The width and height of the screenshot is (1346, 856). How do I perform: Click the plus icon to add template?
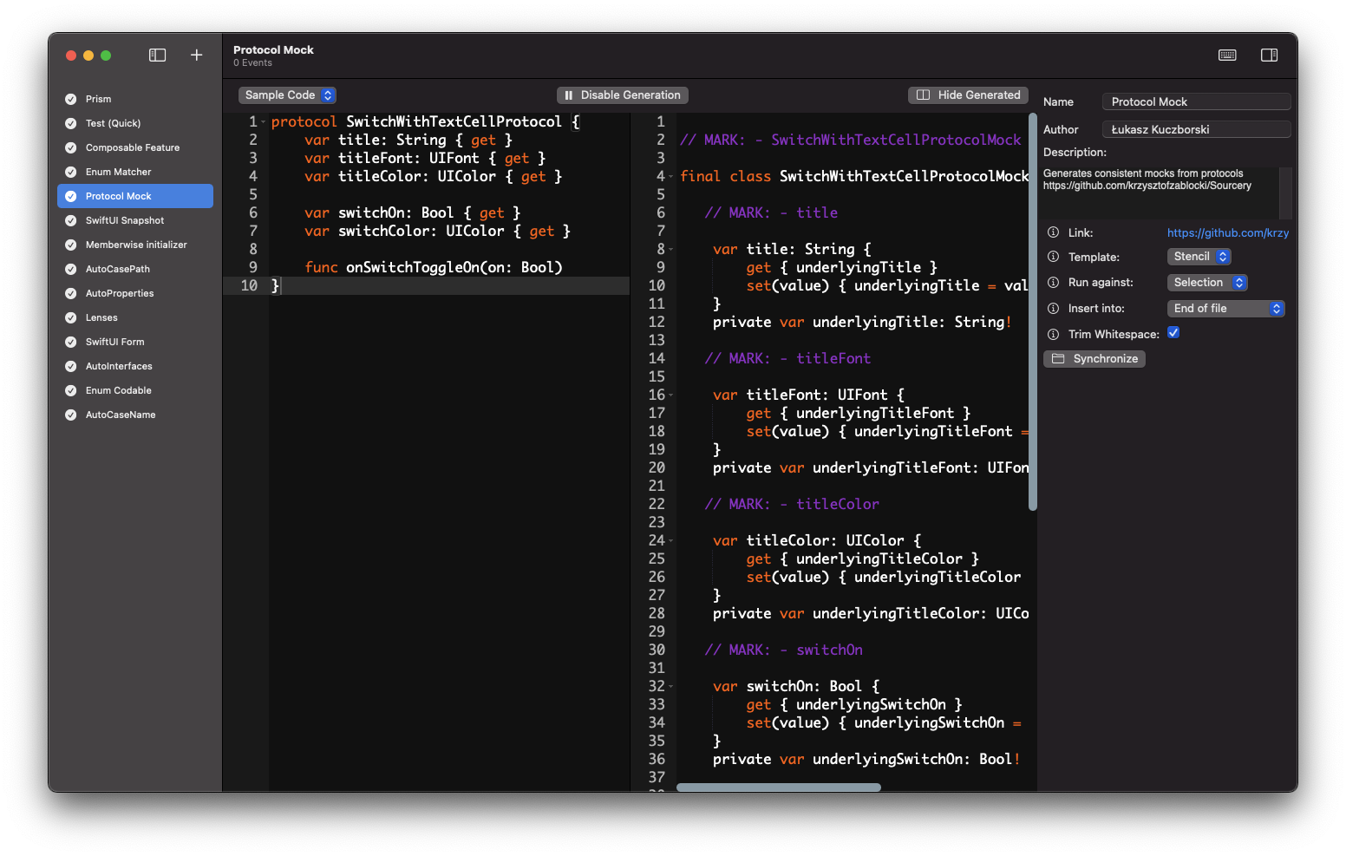point(197,56)
